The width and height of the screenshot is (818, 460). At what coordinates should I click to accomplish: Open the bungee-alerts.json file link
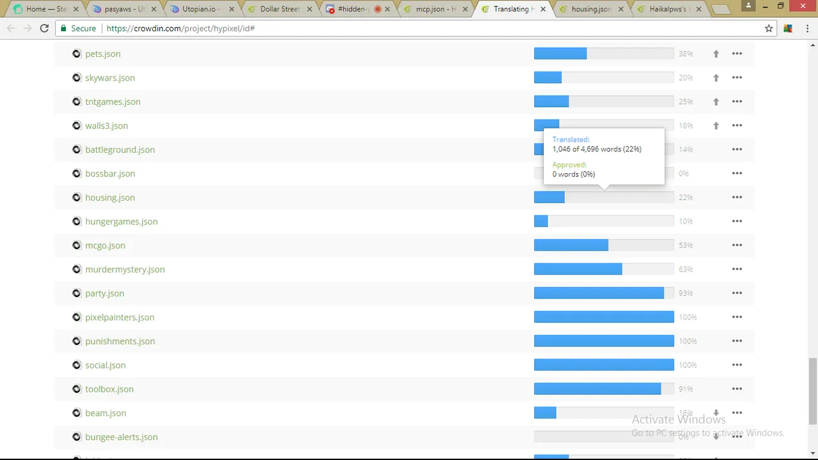(121, 437)
